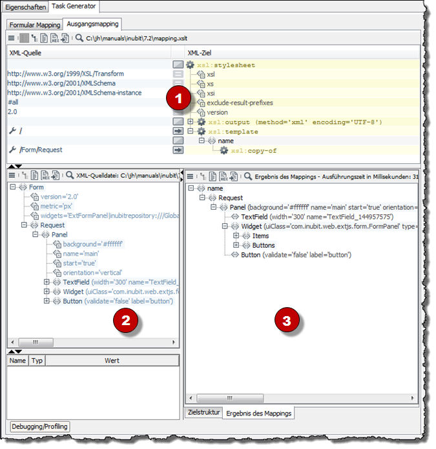
Task: Click wrench icon beside the / XPath
Action: point(12,130)
